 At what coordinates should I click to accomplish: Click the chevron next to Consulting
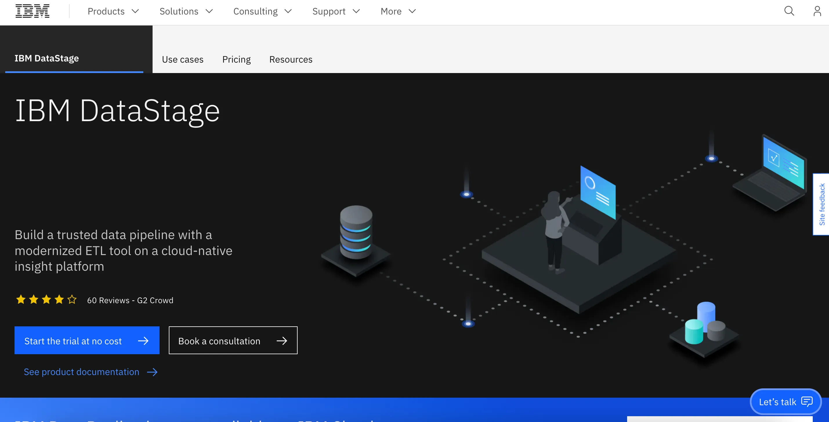click(x=288, y=11)
